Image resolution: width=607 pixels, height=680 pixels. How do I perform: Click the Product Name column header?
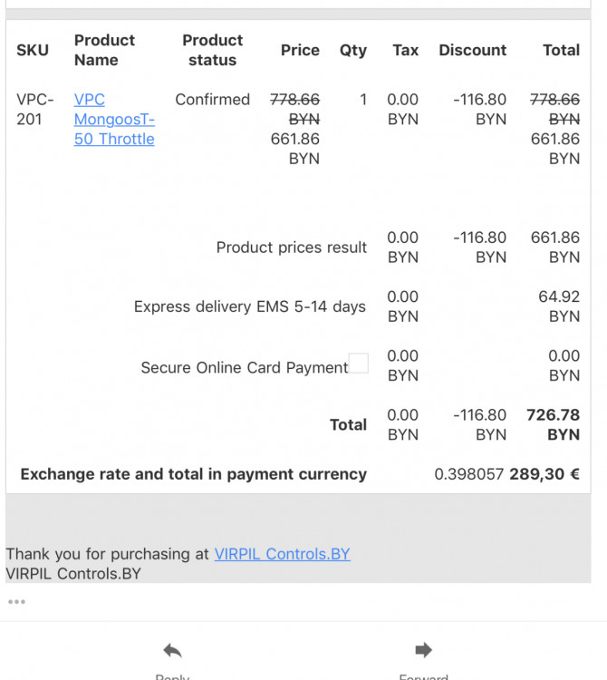[x=104, y=50]
